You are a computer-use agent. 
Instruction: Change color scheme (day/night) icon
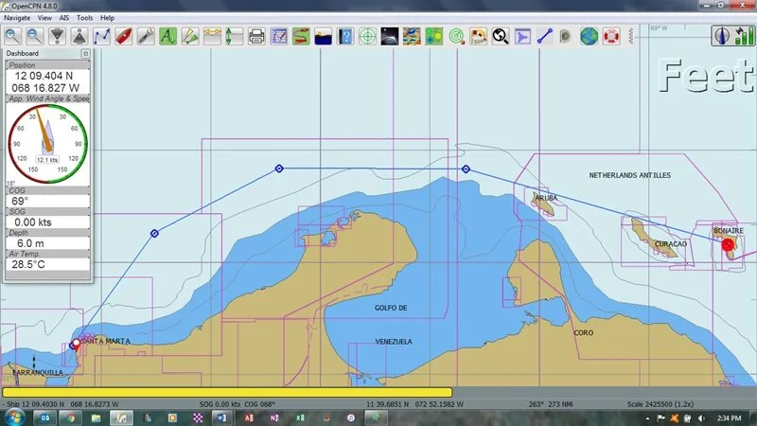tap(323, 36)
